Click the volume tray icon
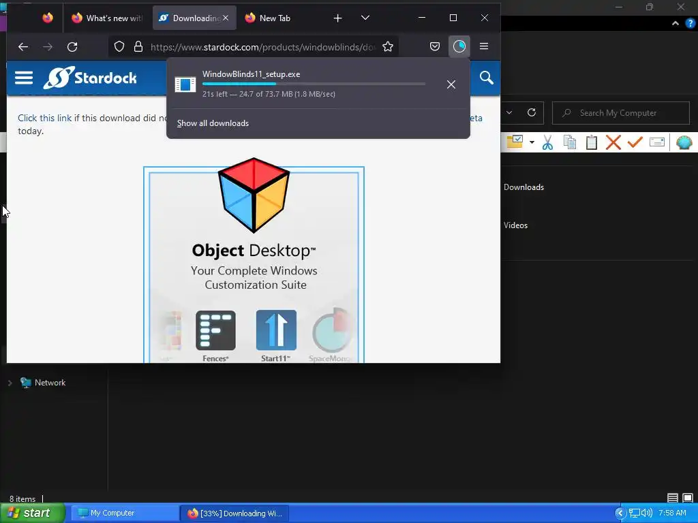The image size is (698, 523). [x=646, y=513]
